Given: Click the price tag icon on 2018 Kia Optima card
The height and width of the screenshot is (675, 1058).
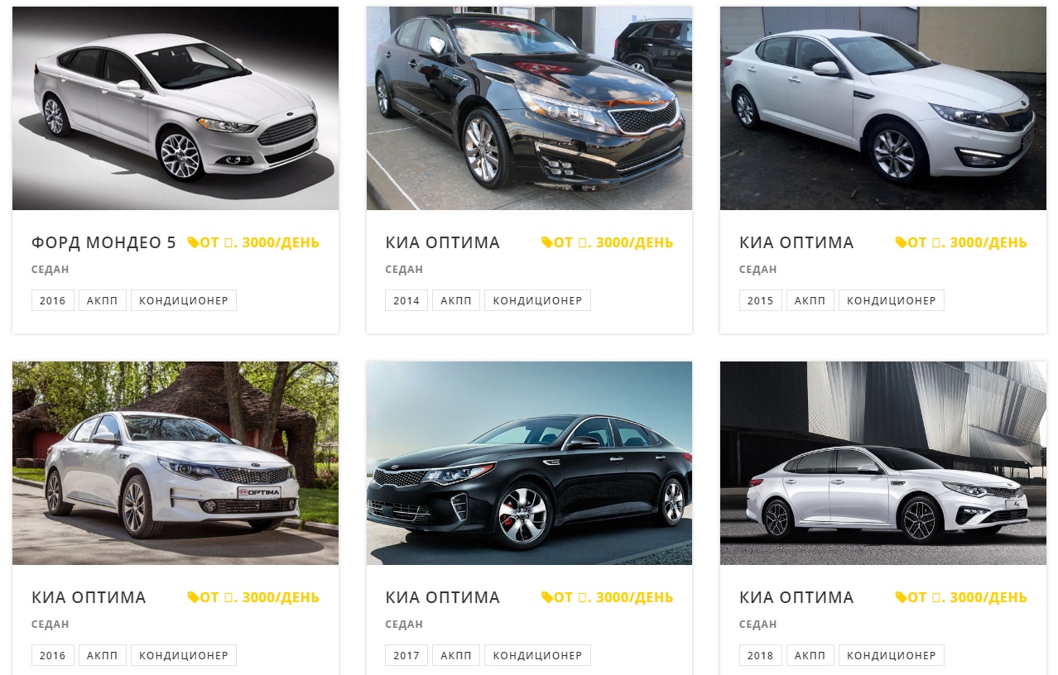Looking at the screenshot, I should click(901, 597).
